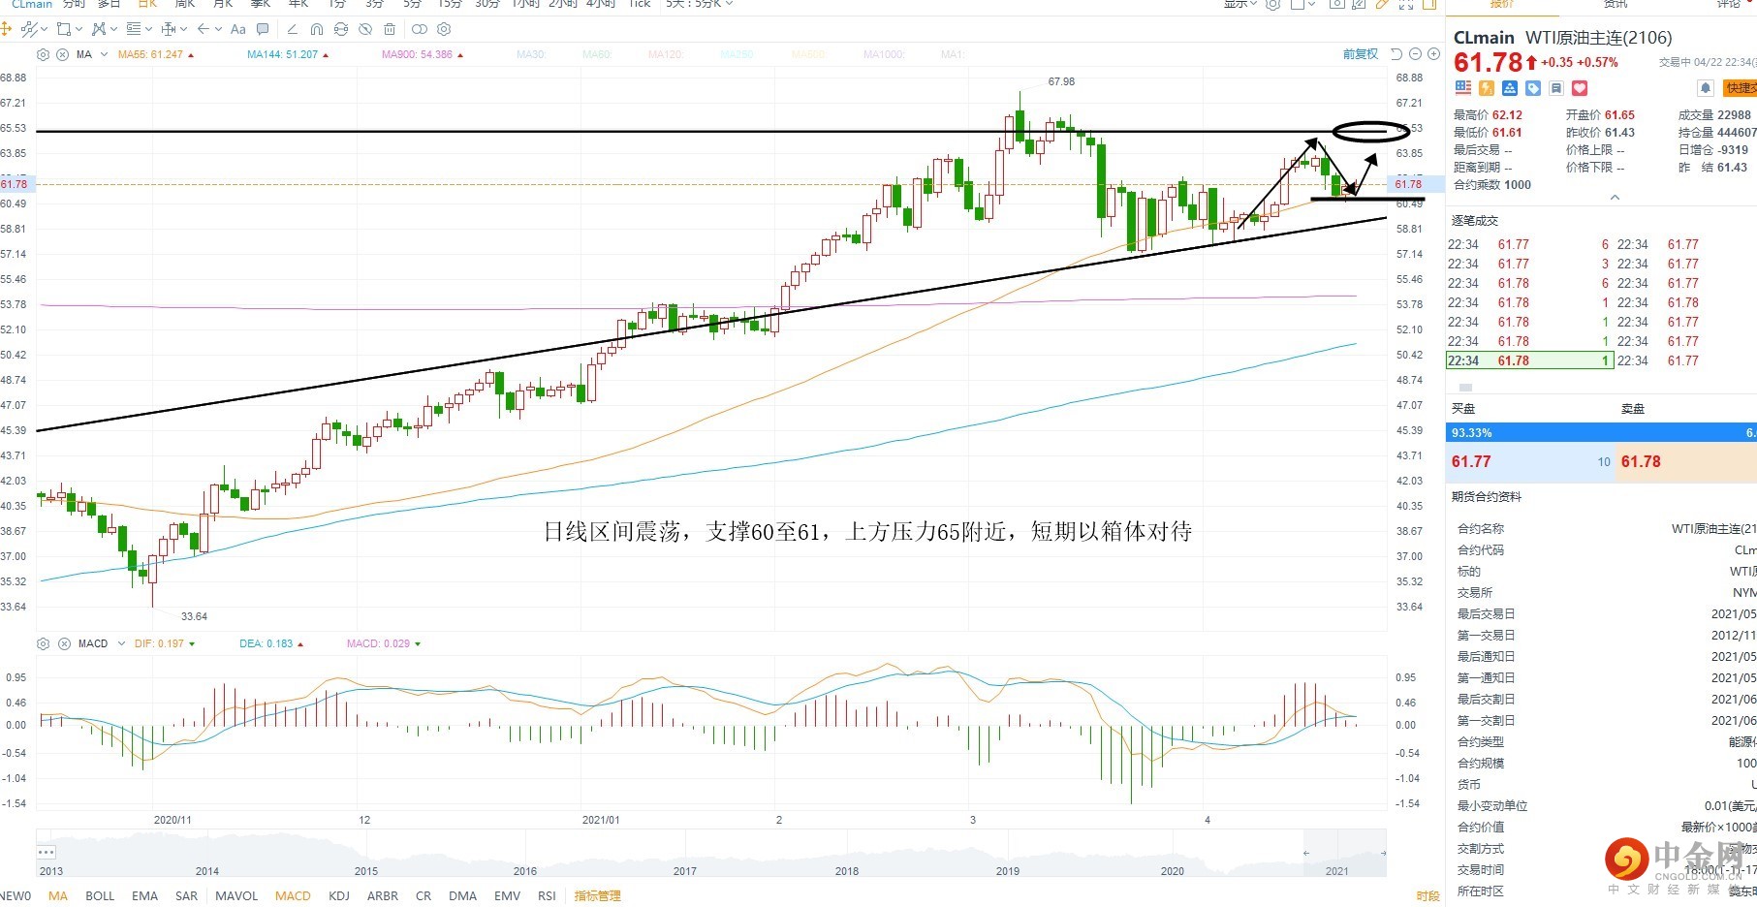Select the arrow annotation tool

pyautogui.click(x=204, y=29)
